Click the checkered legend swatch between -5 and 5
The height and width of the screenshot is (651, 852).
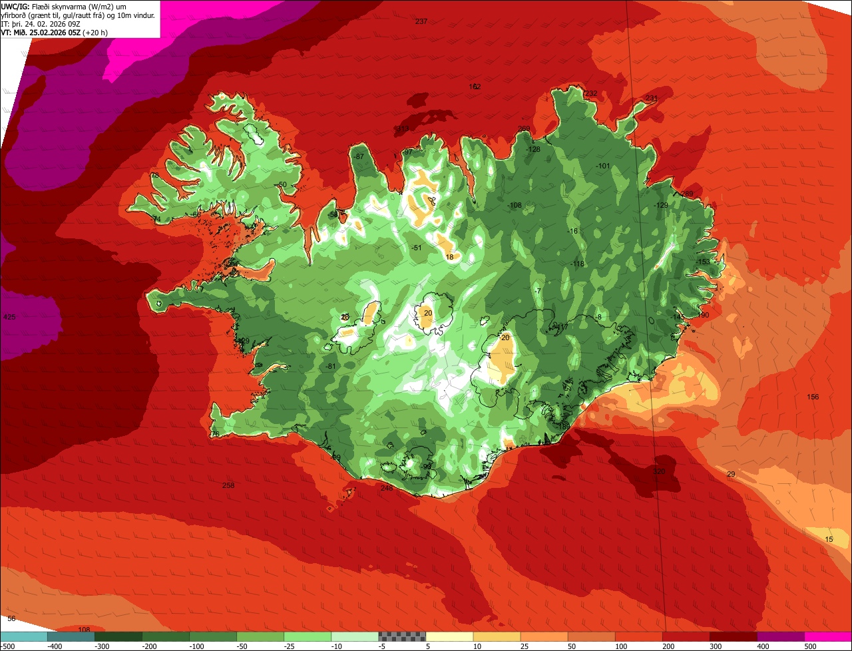(402, 636)
